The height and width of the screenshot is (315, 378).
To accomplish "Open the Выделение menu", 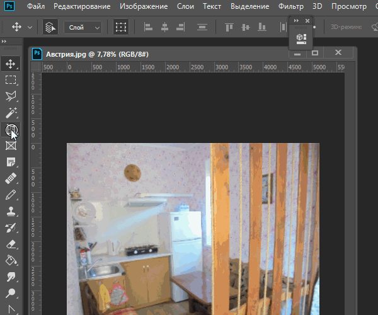I will (x=249, y=6).
